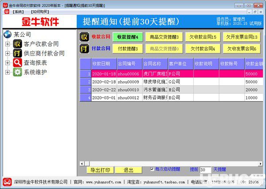266x189 pixels.
Task: Click the 客户单位 column header
Action: 181,64
